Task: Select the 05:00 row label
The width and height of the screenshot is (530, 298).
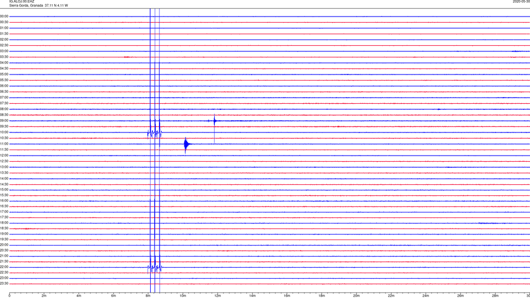Action: point(4,74)
